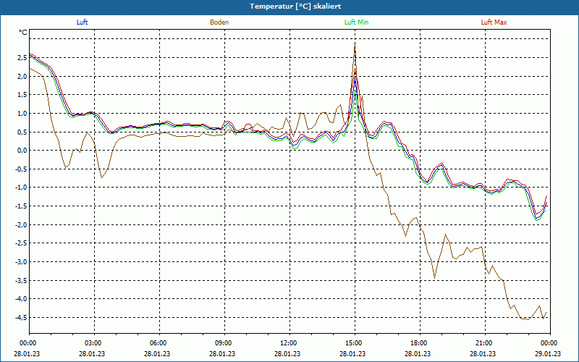
Task: Click the -3,5 y-axis value
Action: coord(21,280)
